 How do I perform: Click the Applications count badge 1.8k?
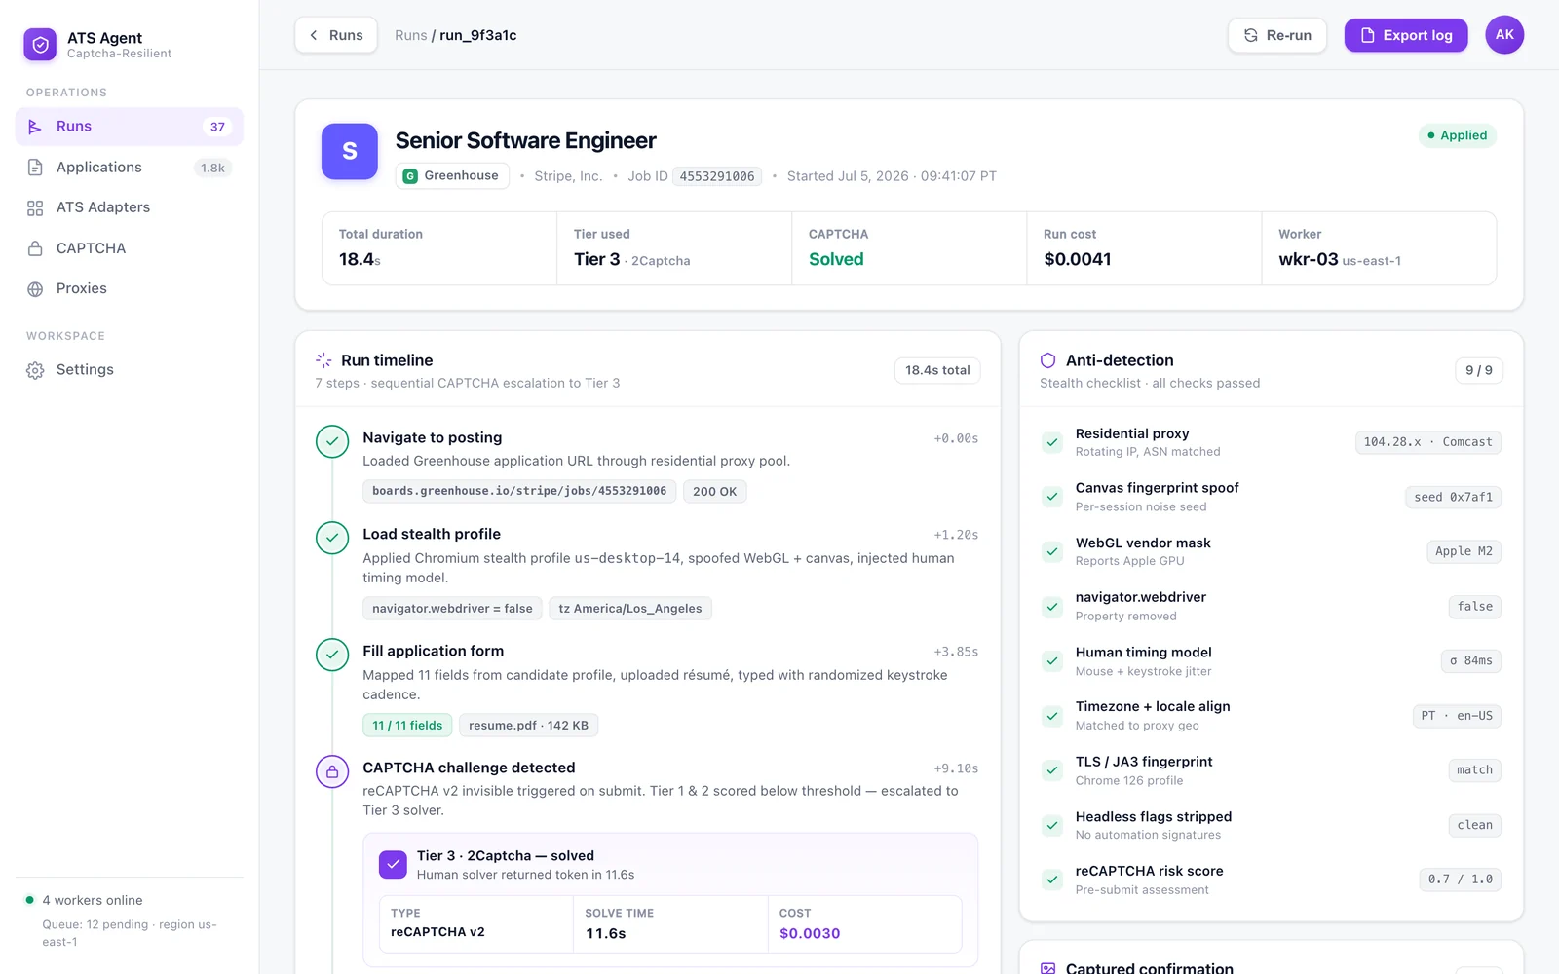click(x=212, y=168)
